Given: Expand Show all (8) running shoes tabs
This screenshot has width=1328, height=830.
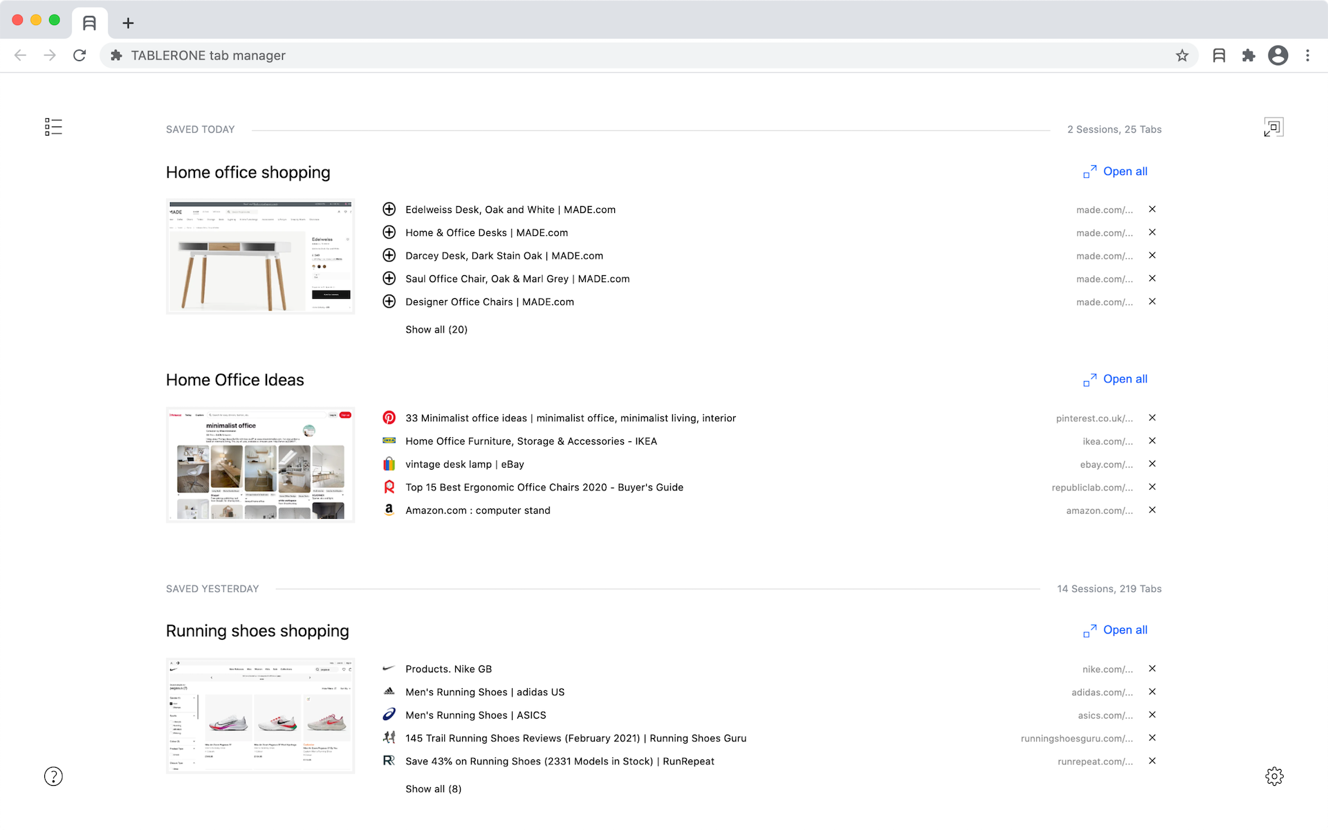Looking at the screenshot, I should tap(433, 788).
